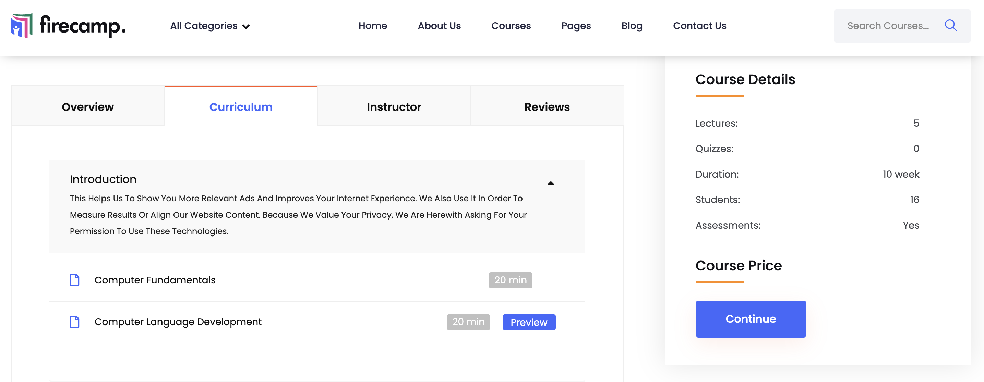984x382 pixels.
Task: Open the Courses menu
Action: click(511, 26)
